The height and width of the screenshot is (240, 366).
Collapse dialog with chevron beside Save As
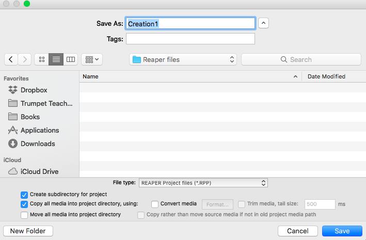(263, 23)
